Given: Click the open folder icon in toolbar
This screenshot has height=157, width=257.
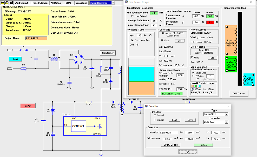Looking at the screenshot, I should tap(3, 3).
